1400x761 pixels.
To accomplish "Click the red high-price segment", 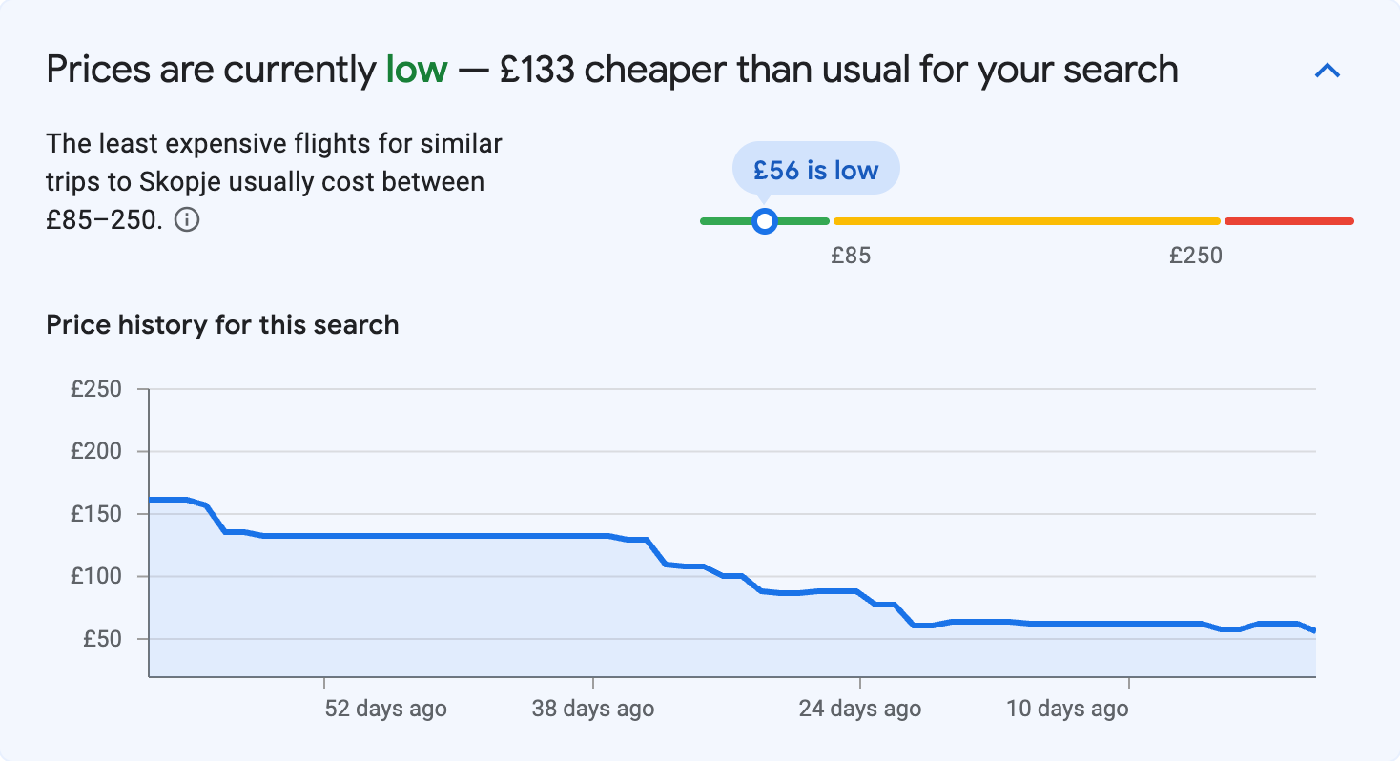I will coord(1287,220).
